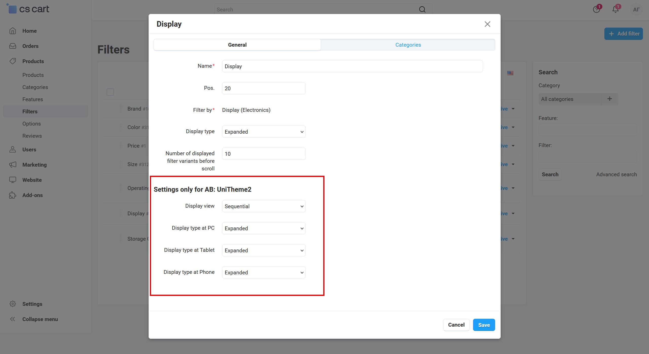Click the Search button in right panel
Image resolution: width=649 pixels, height=354 pixels.
point(550,174)
